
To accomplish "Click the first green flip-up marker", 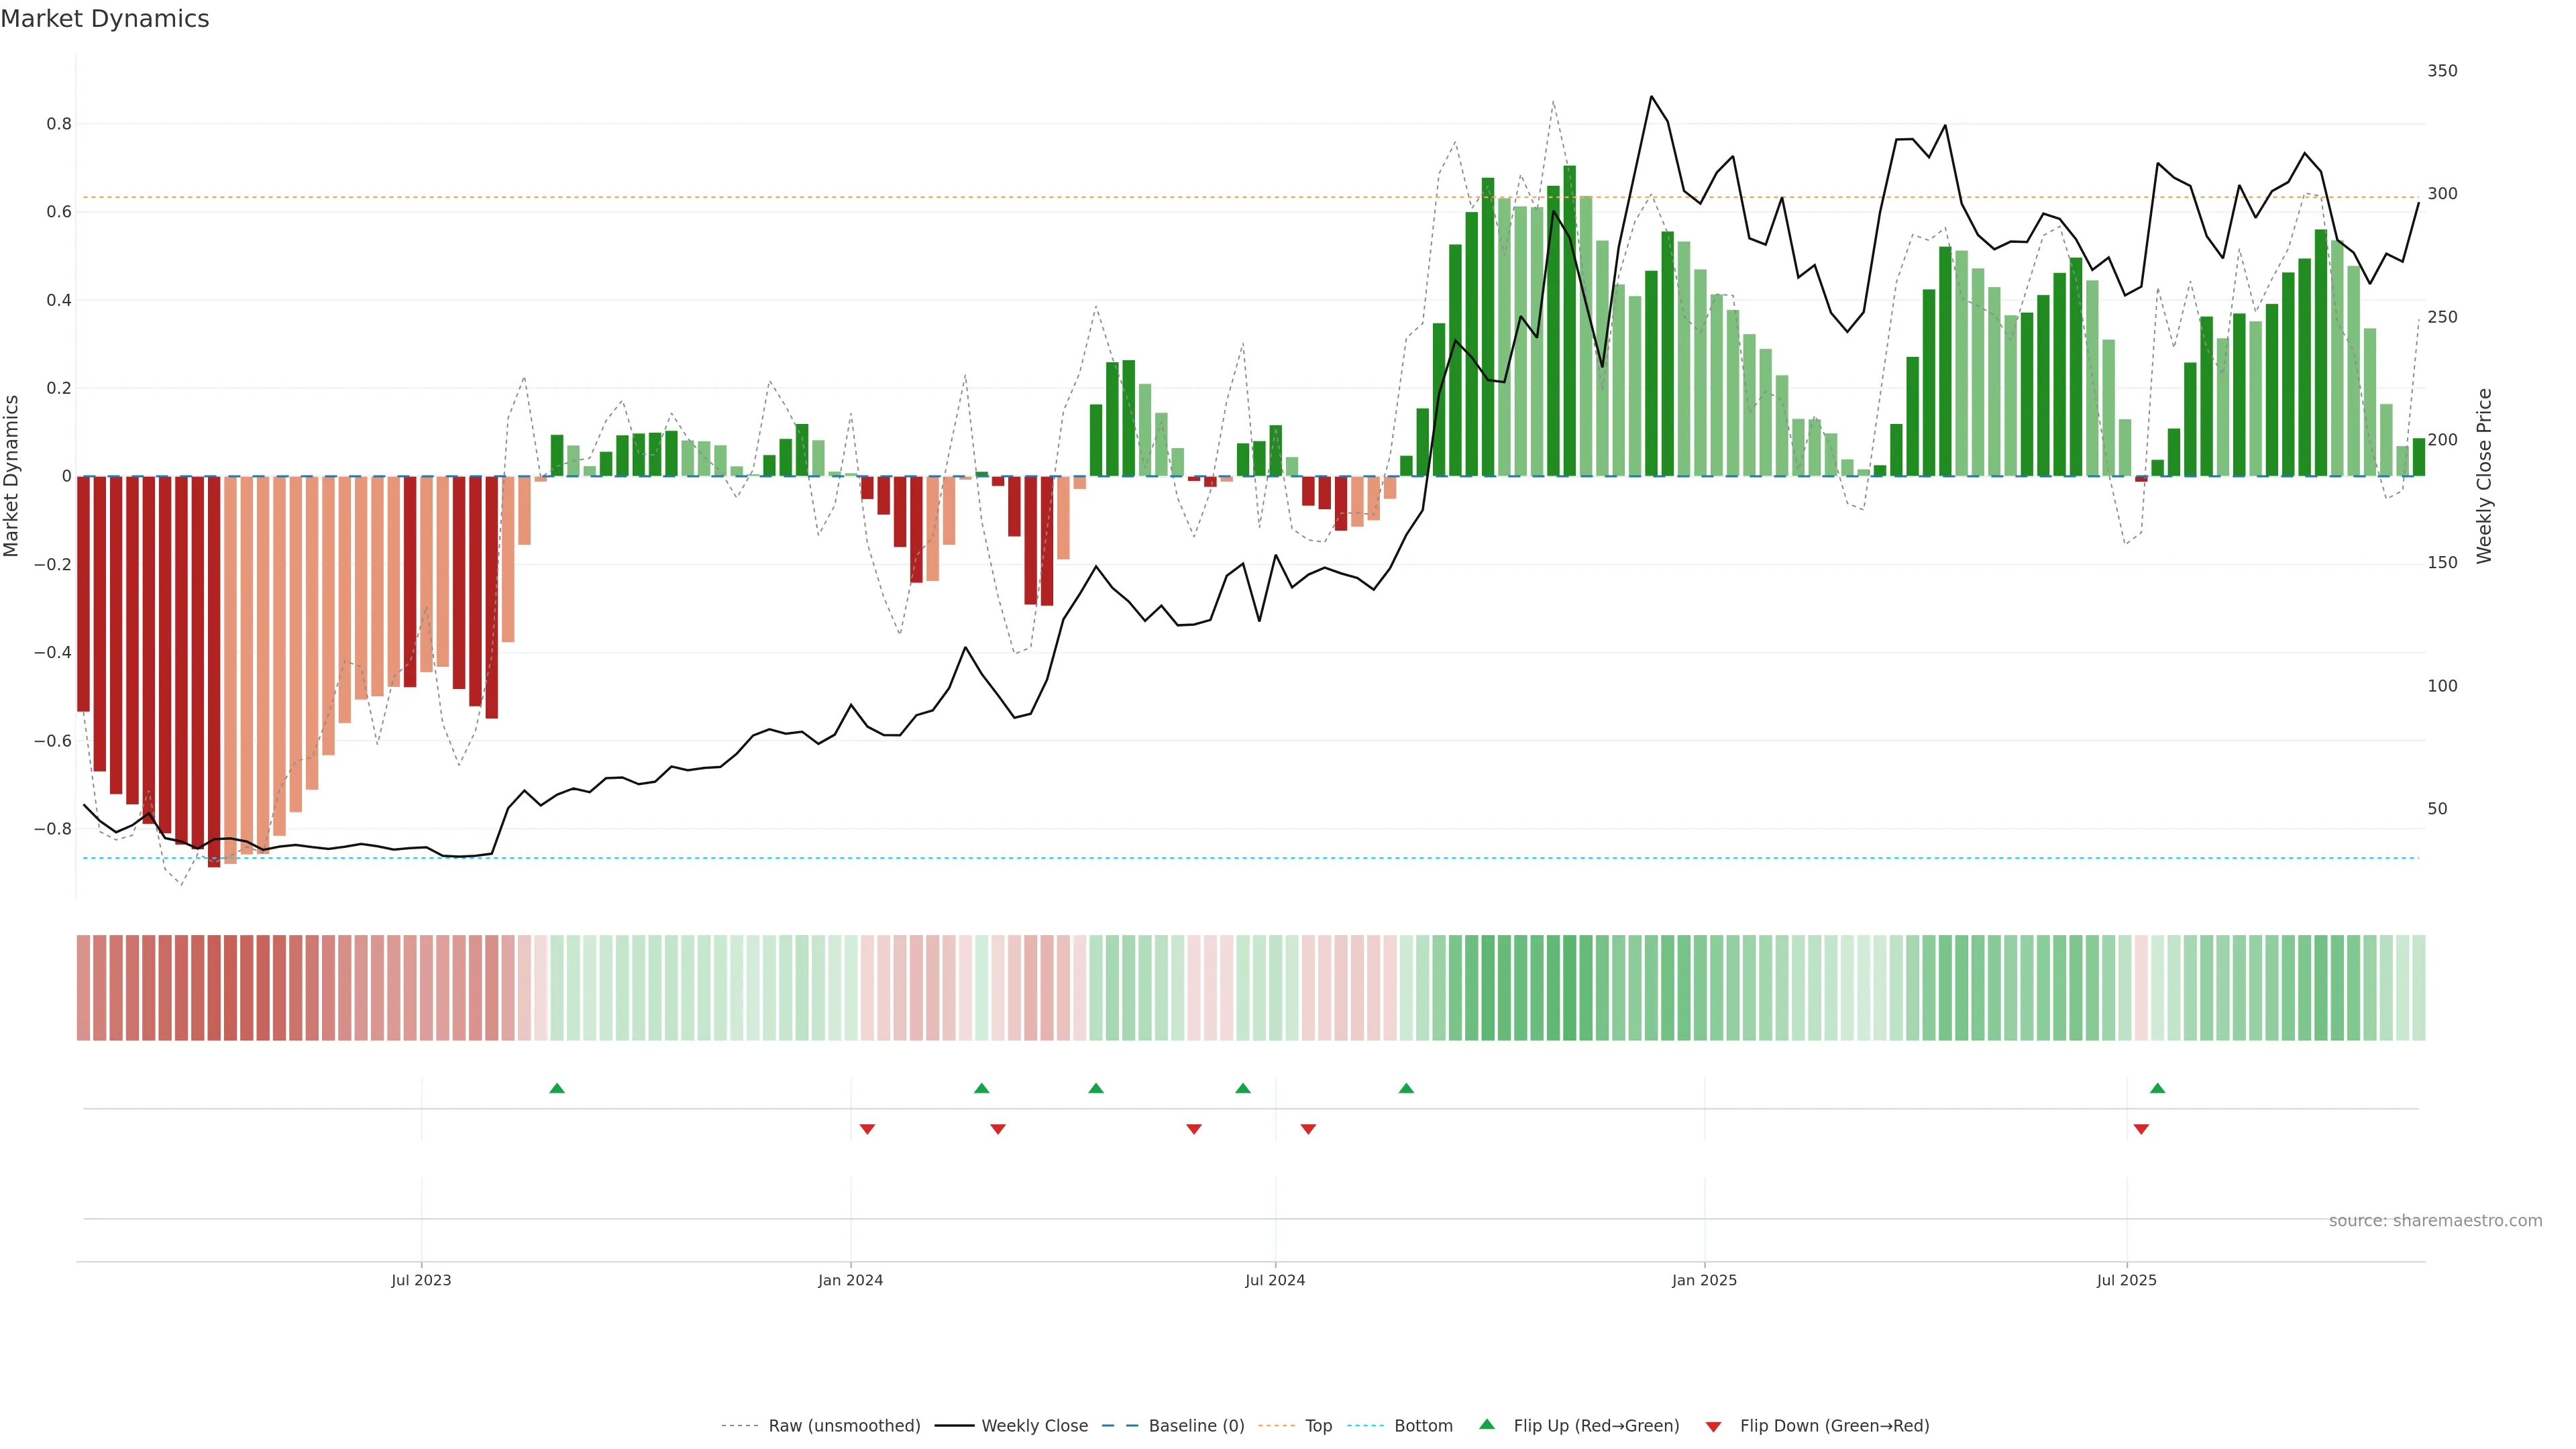I will coord(557,1088).
